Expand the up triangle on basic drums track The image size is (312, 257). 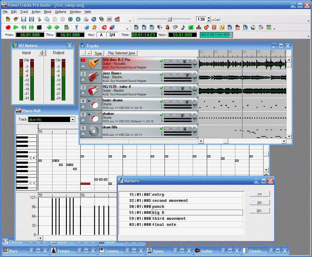point(83,107)
